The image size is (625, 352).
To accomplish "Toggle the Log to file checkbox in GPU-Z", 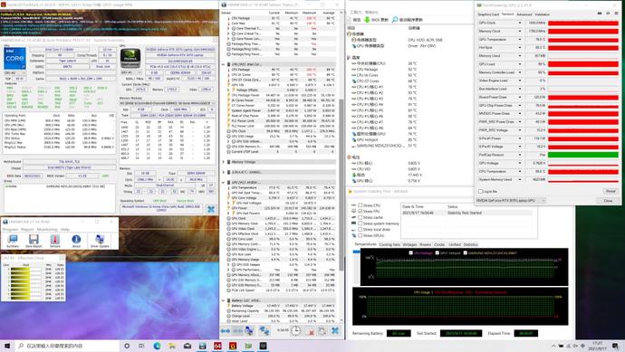I will click(480, 192).
